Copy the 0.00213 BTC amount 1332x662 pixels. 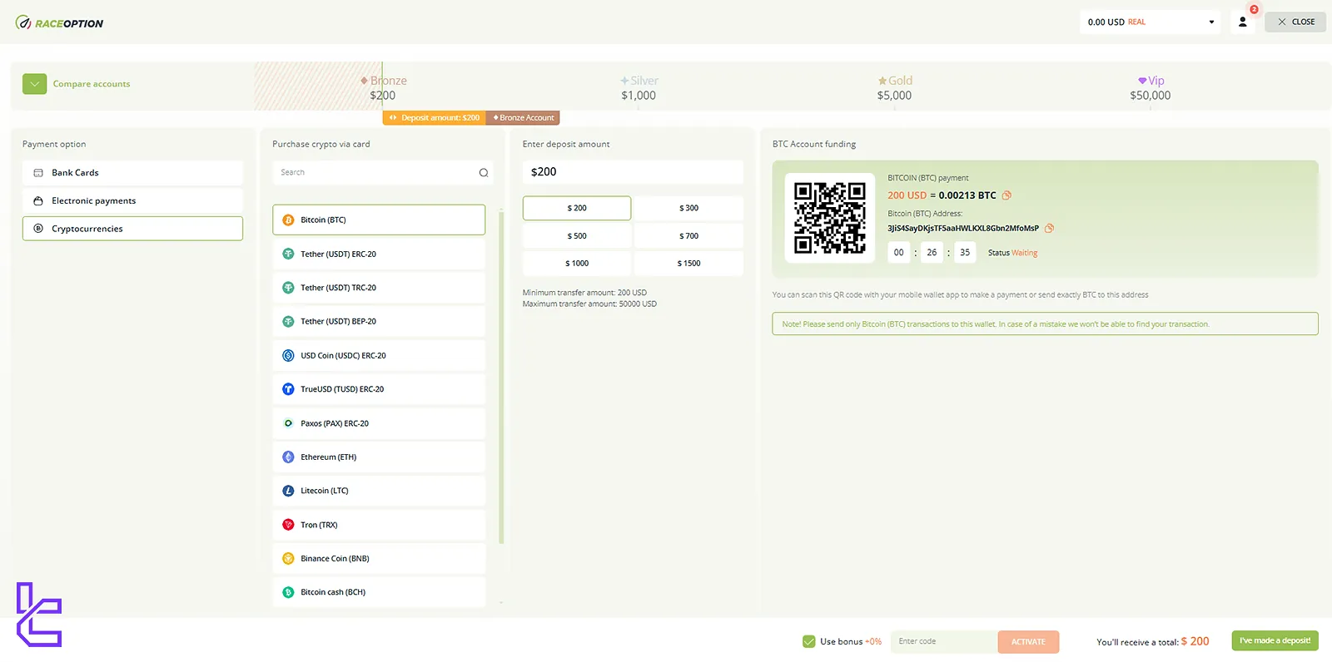coord(1006,195)
